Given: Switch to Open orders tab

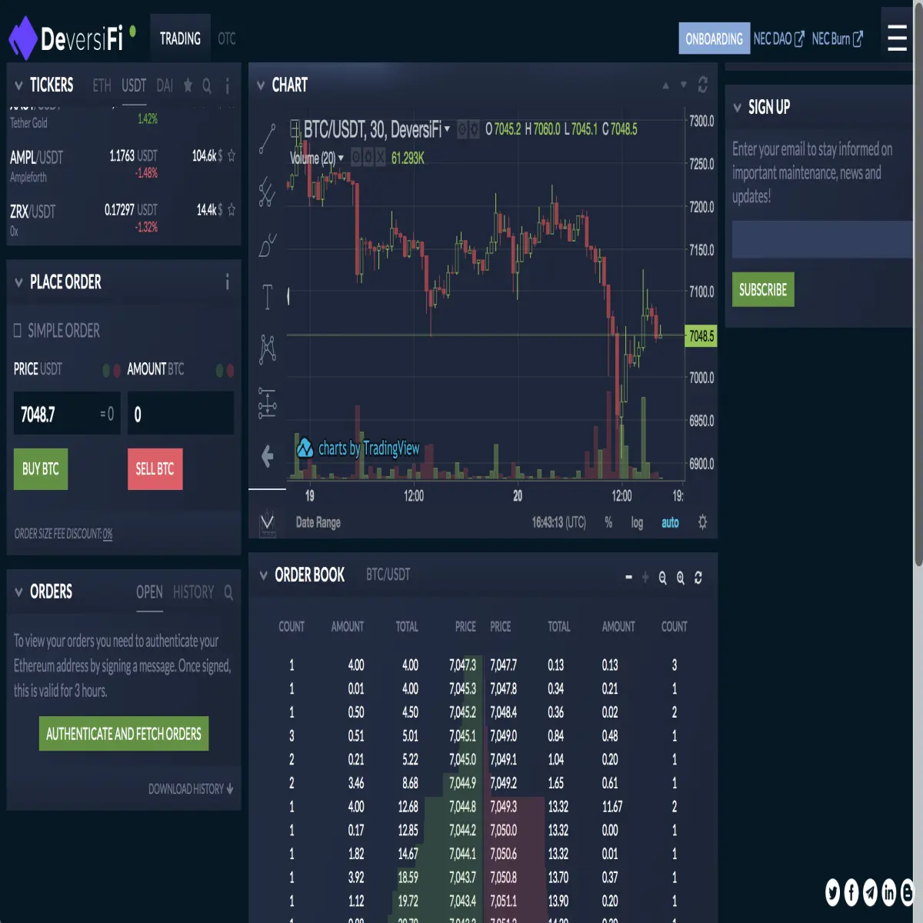Looking at the screenshot, I should pos(149,592).
